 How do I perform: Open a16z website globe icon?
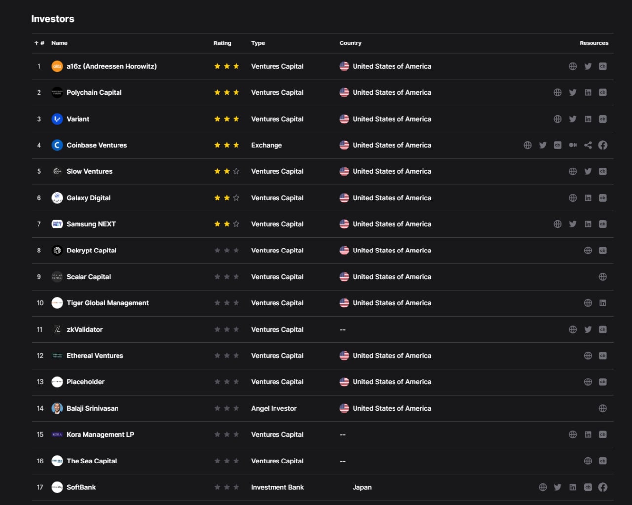[x=573, y=66]
